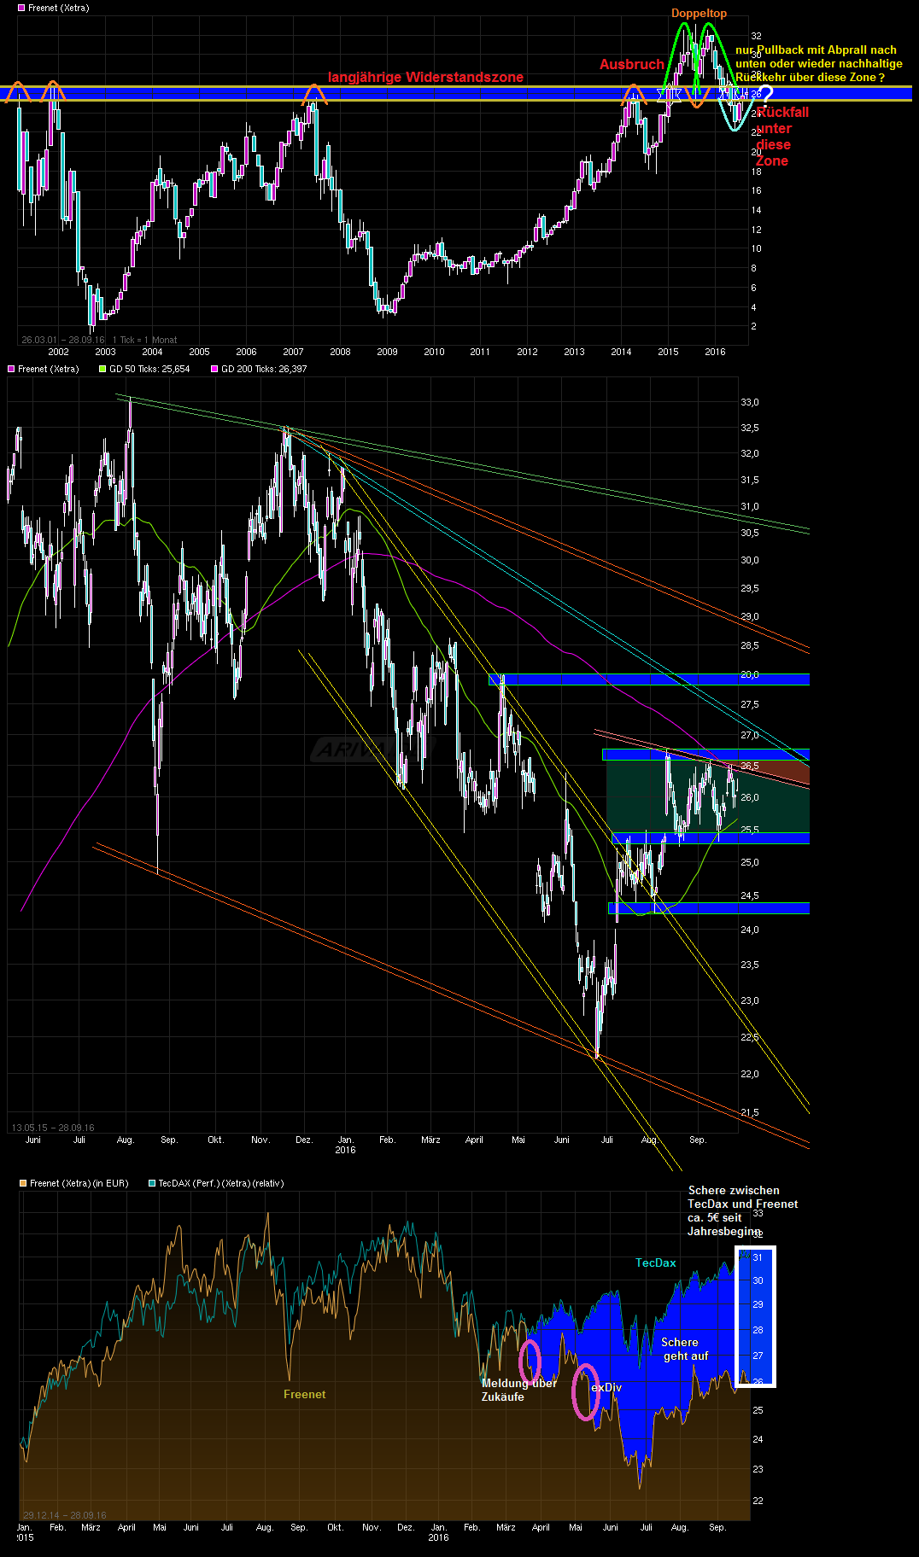The image size is (919, 1557).
Task: Click the 'März' month label on daily chart
Action: pos(430,1140)
